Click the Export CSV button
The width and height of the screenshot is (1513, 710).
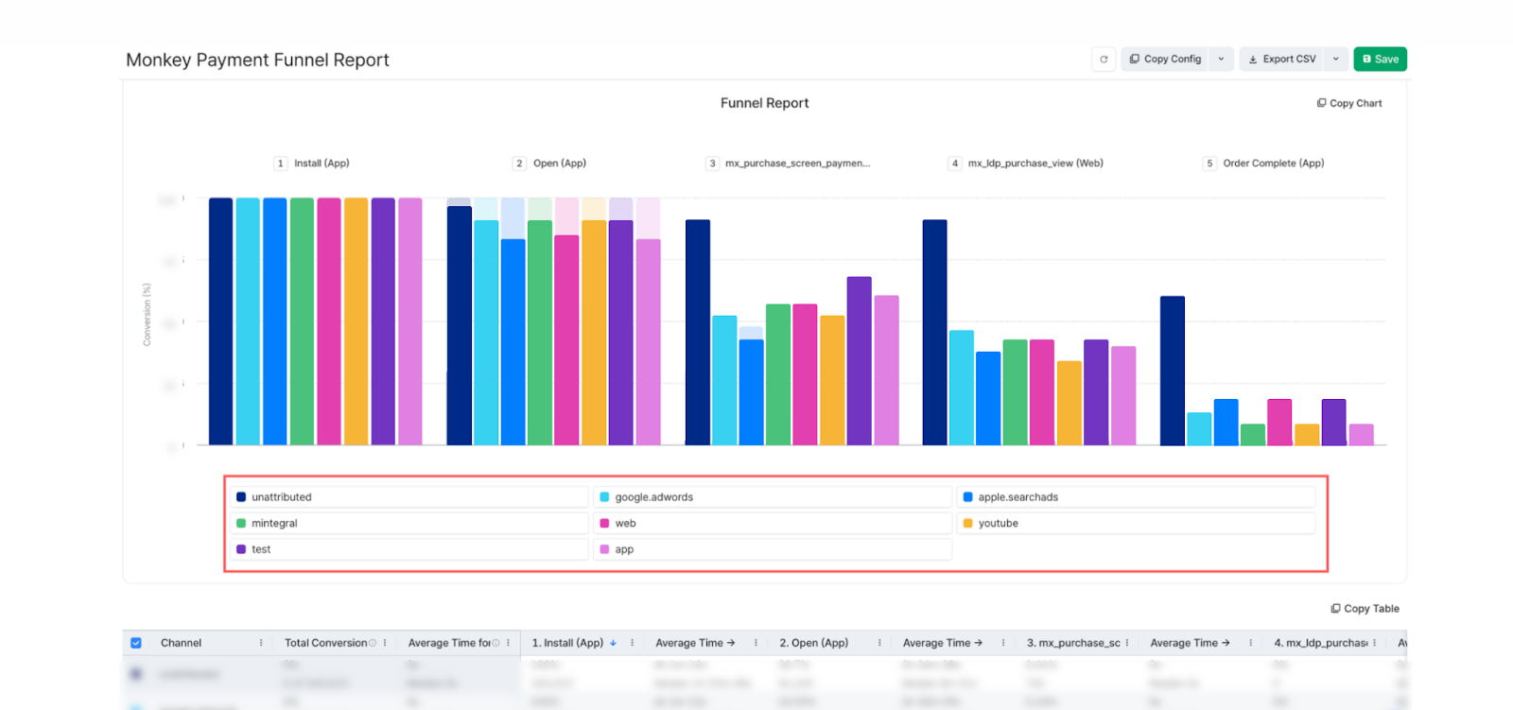[x=1281, y=59]
